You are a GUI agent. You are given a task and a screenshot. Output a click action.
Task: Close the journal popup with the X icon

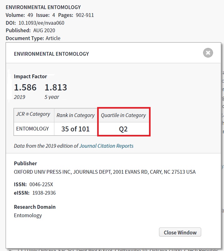click(208, 53)
